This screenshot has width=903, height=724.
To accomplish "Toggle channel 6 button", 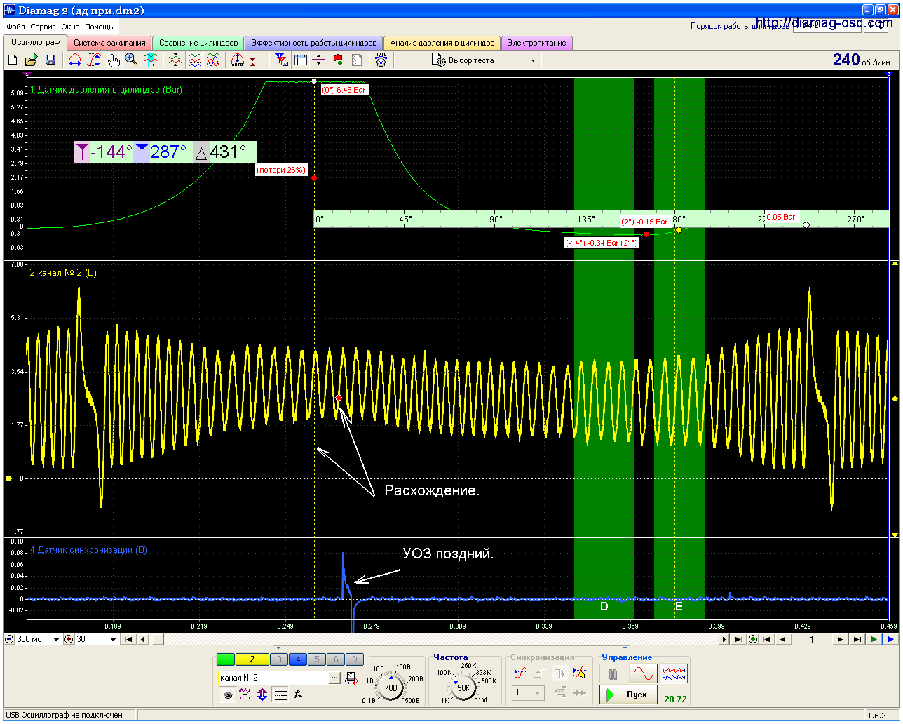I will coord(336,659).
